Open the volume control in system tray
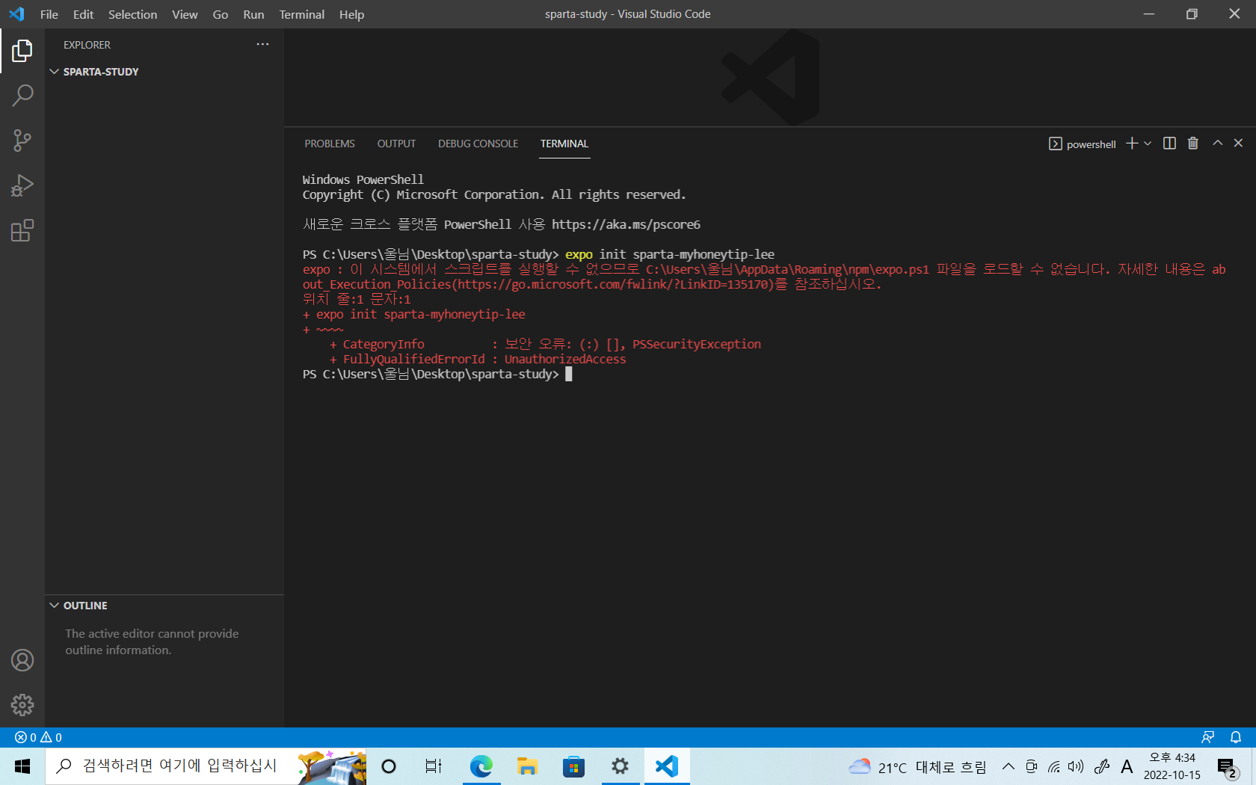The height and width of the screenshot is (785, 1256). tap(1076, 766)
